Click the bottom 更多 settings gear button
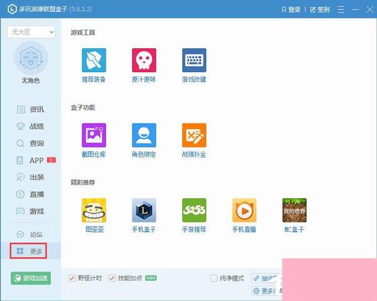 coord(266,291)
